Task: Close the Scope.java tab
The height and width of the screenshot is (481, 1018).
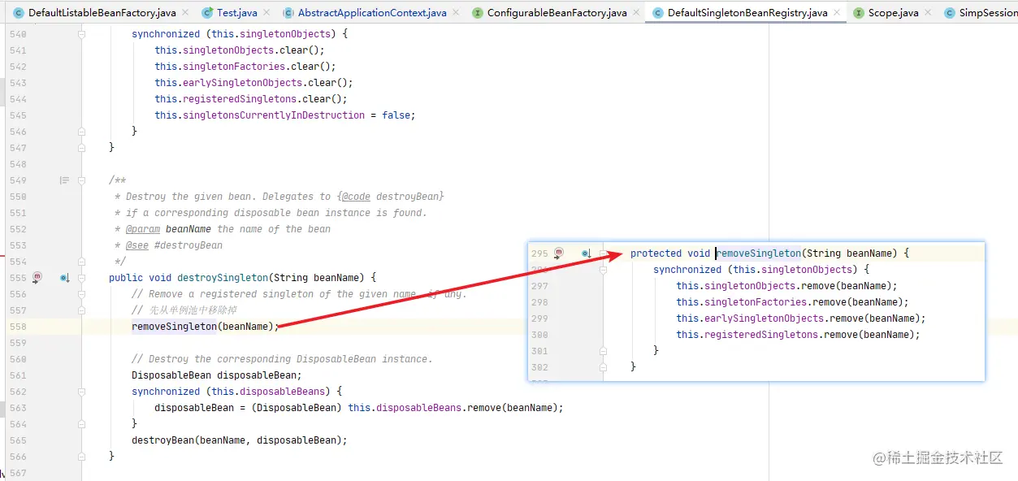Action: pos(926,13)
